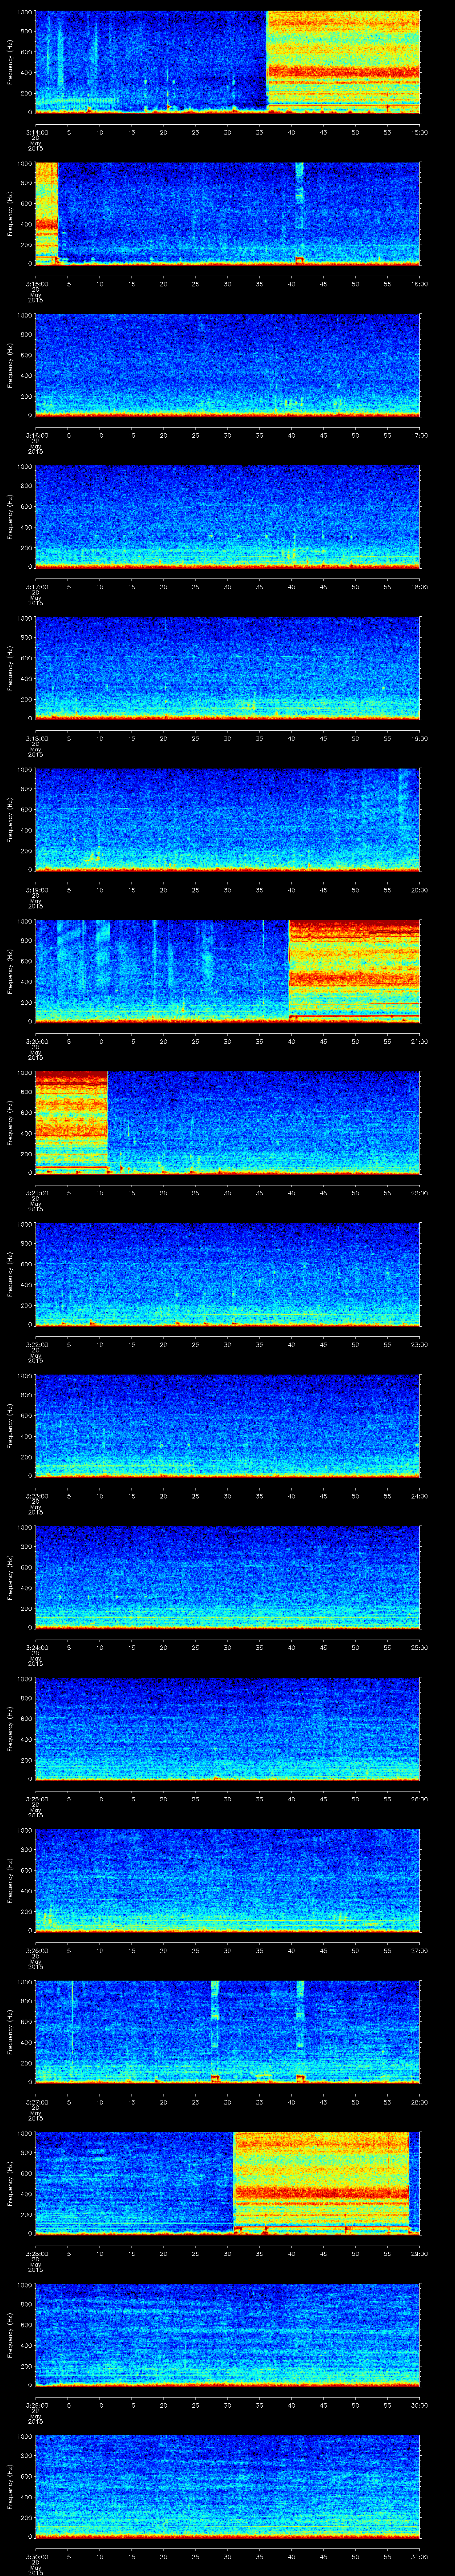Viewport: 455px width, 2576px height.
Task: Click the 3:30:00 start time label
Action: click(x=36, y=2557)
